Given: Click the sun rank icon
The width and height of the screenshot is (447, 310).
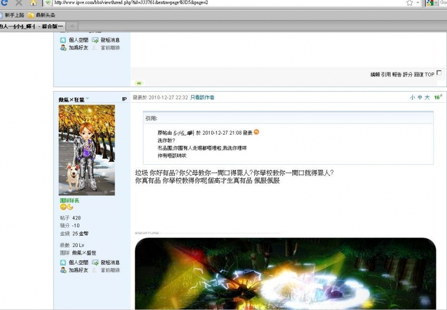Looking at the screenshot, I should pyautogui.click(x=63, y=207).
